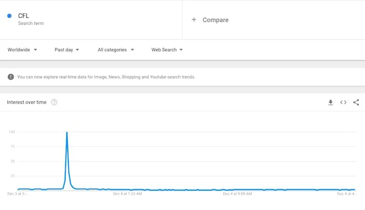Click the 100 value on the y-axis

tap(11, 132)
